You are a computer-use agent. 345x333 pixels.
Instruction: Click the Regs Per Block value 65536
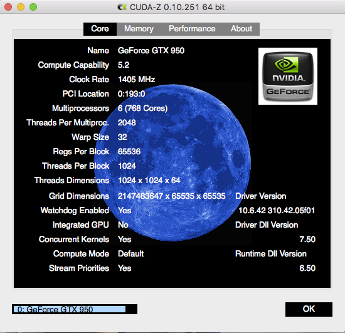(x=129, y=152)
